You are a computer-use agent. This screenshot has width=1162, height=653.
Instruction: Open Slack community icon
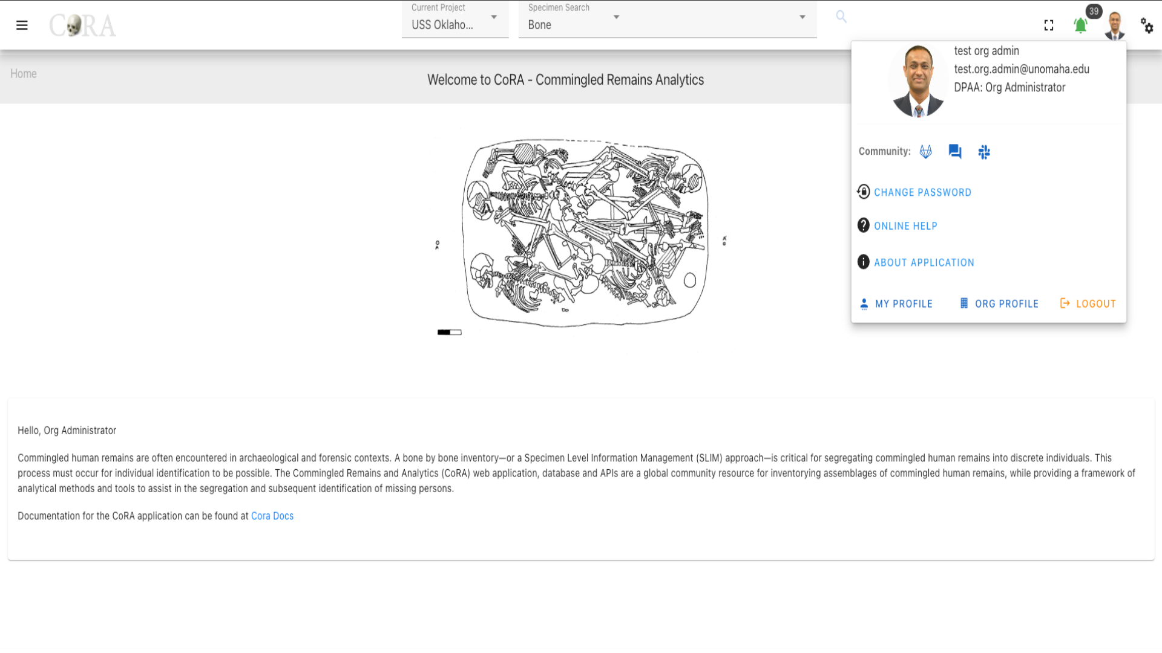coord(984,152)
